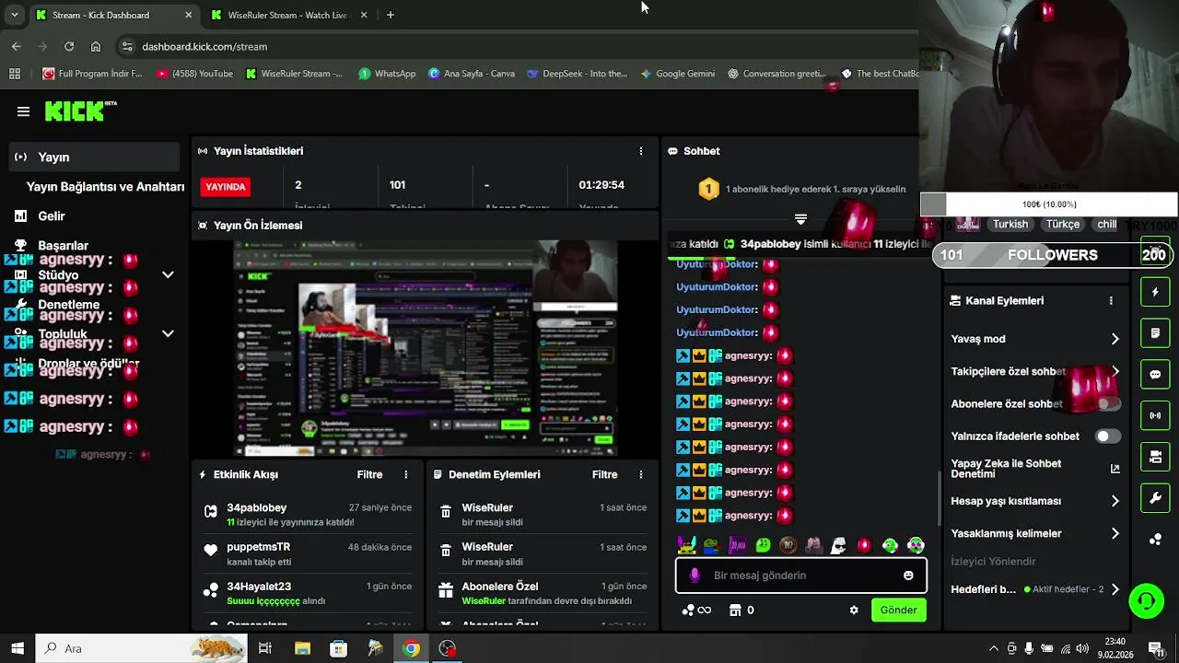Open the DeepSeek bookmark

577,74
